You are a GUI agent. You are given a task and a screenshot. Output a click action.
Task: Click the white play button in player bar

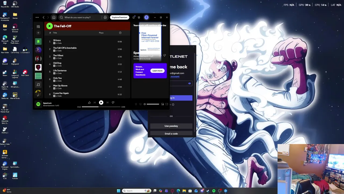coord(101,102)
